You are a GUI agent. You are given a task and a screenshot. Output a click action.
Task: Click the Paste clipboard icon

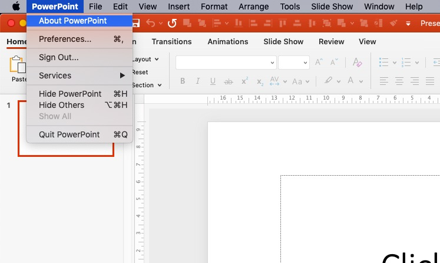[x=18, y=64]
